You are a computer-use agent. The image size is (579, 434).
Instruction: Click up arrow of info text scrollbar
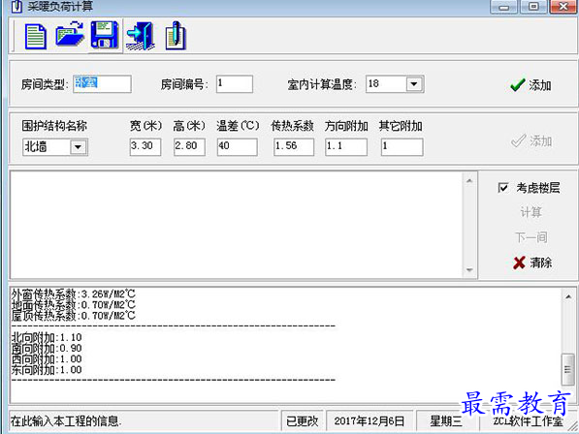click(568, 296)
